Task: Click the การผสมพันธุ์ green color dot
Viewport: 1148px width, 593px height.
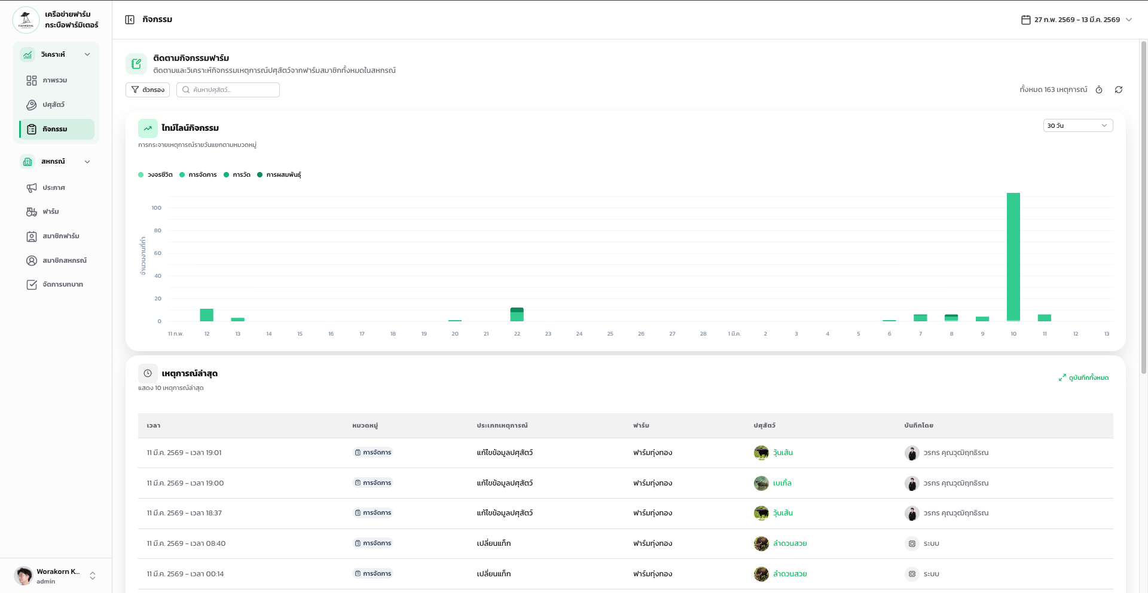Action: [x=259, y=174]
